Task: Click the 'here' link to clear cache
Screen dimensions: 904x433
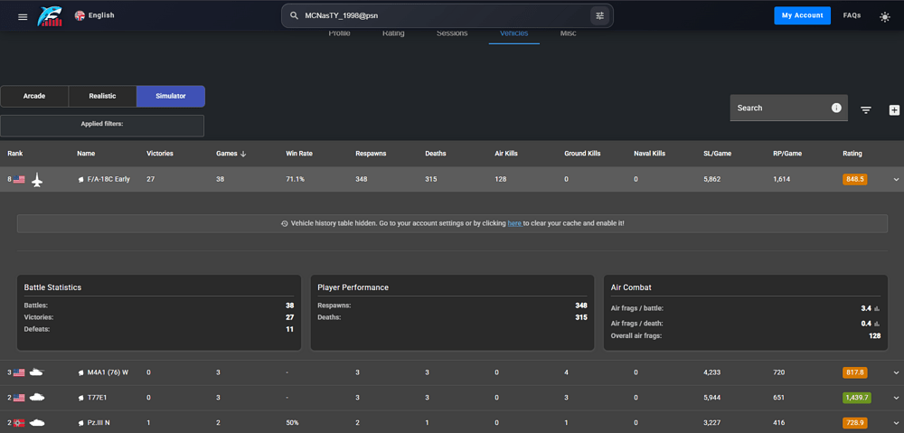Action: coord(513,223)
